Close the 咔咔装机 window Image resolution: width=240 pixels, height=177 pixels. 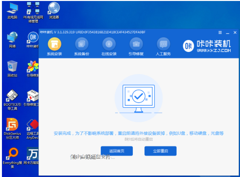(235, 33)
